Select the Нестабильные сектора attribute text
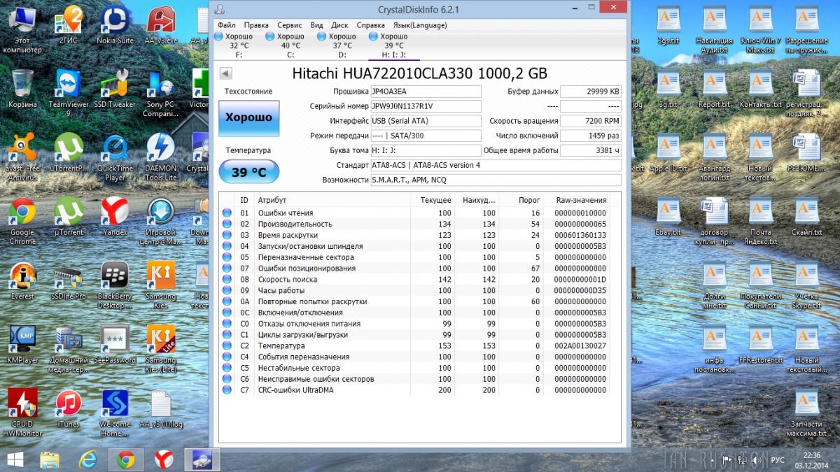Image resolution: width=840 pixels, height=472 pixels. coord(299,368)
